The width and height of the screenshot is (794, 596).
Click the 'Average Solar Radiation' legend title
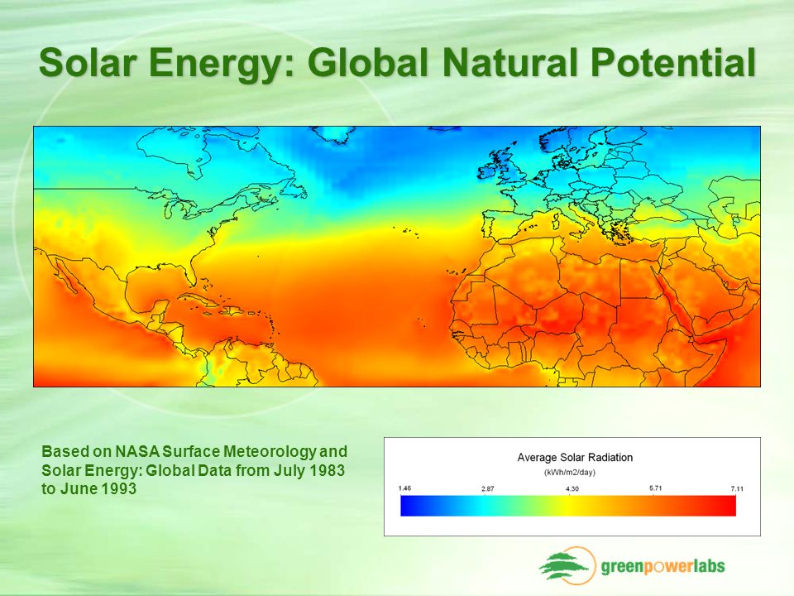pyautogui.click(x=575, y=457)
